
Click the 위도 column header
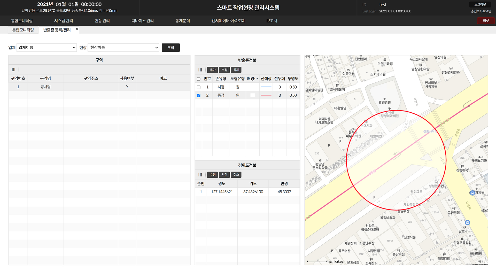pyautogui.click(x=253, y=184)
